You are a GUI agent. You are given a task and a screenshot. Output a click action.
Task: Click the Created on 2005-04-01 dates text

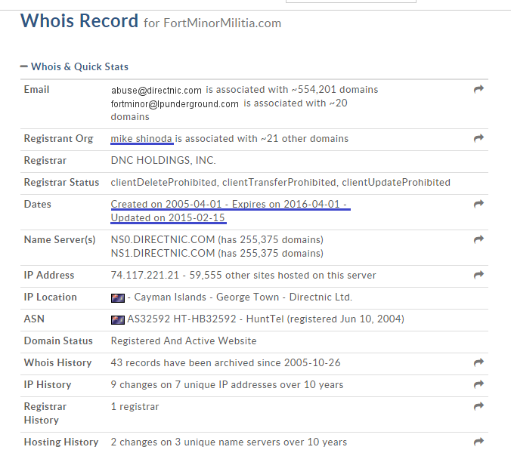point(168,205)
